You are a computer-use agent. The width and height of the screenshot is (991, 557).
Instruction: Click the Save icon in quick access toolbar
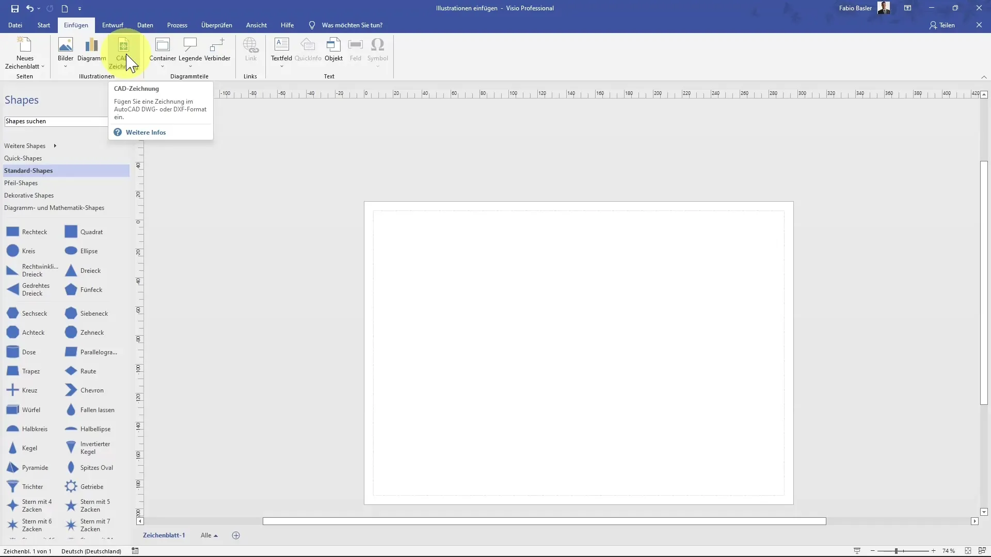coord(14,8)
